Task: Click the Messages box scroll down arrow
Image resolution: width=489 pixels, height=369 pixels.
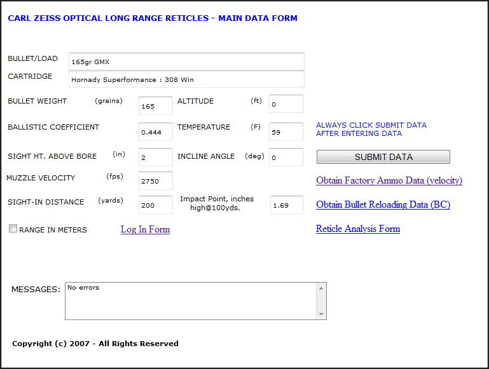Action: (x=321, y=314)
